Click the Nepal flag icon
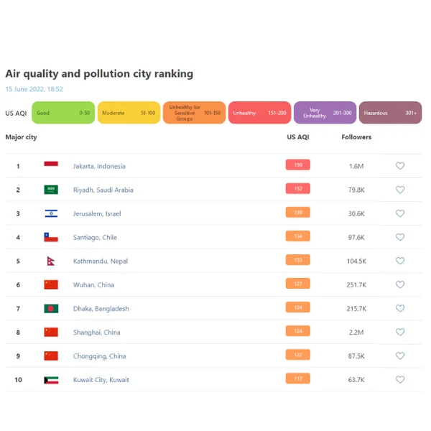Viewport: 431px width, 431px height. 51,261
